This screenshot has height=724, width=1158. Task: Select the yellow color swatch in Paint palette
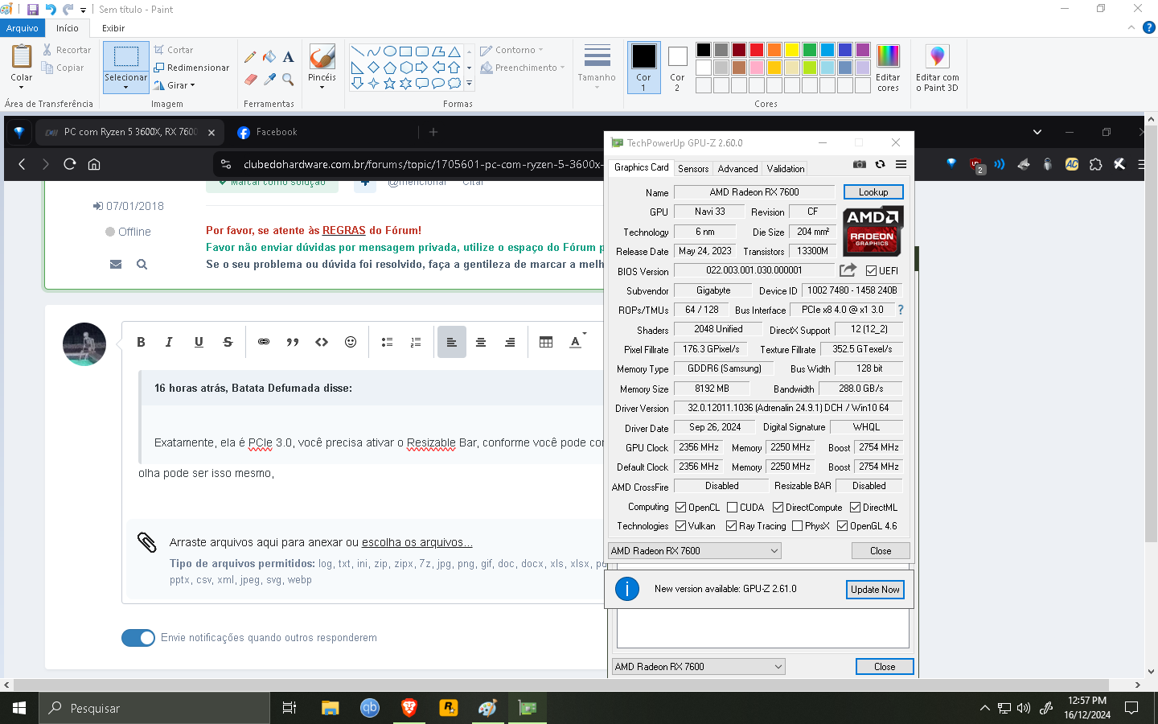[792, 50]
